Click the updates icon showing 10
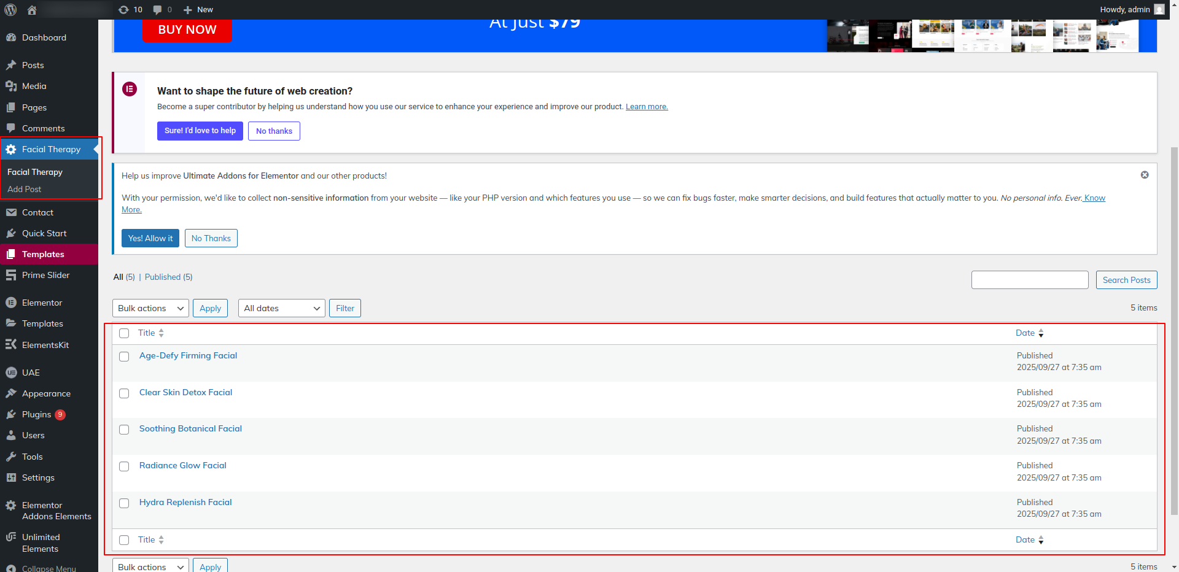The height and width of the screenshot is (572, 1179). (130, 10)
